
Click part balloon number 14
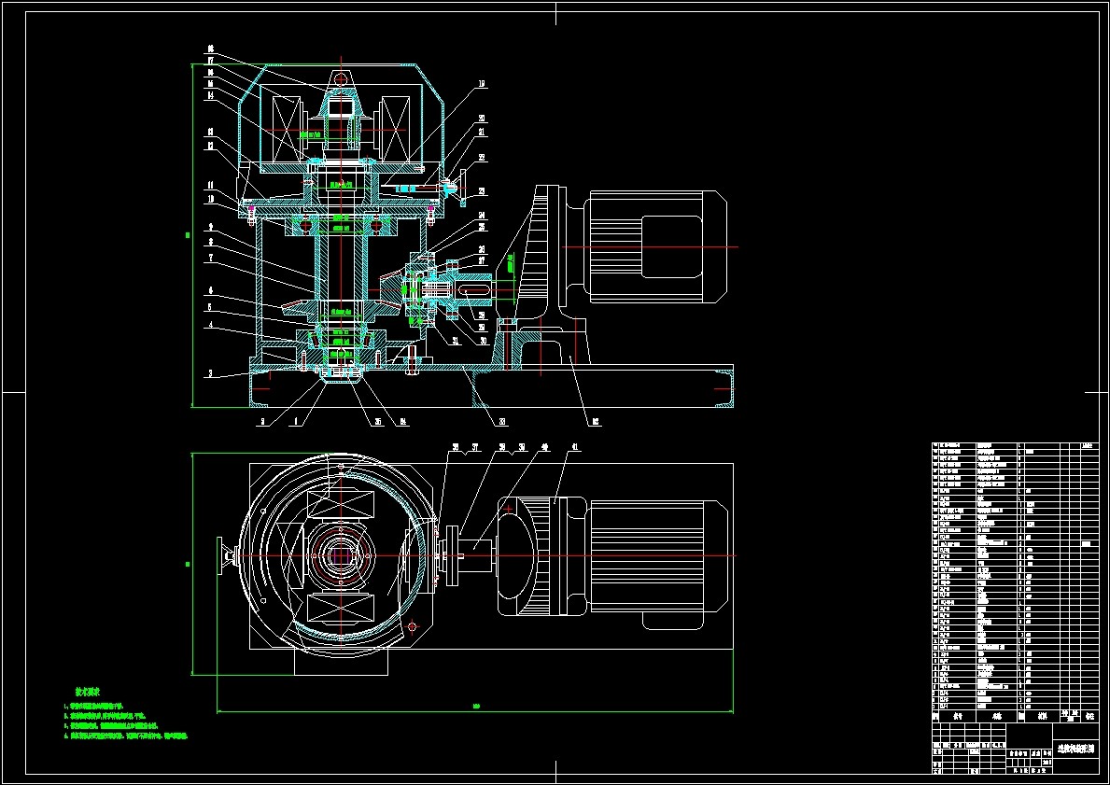click(x=210, y=94)
